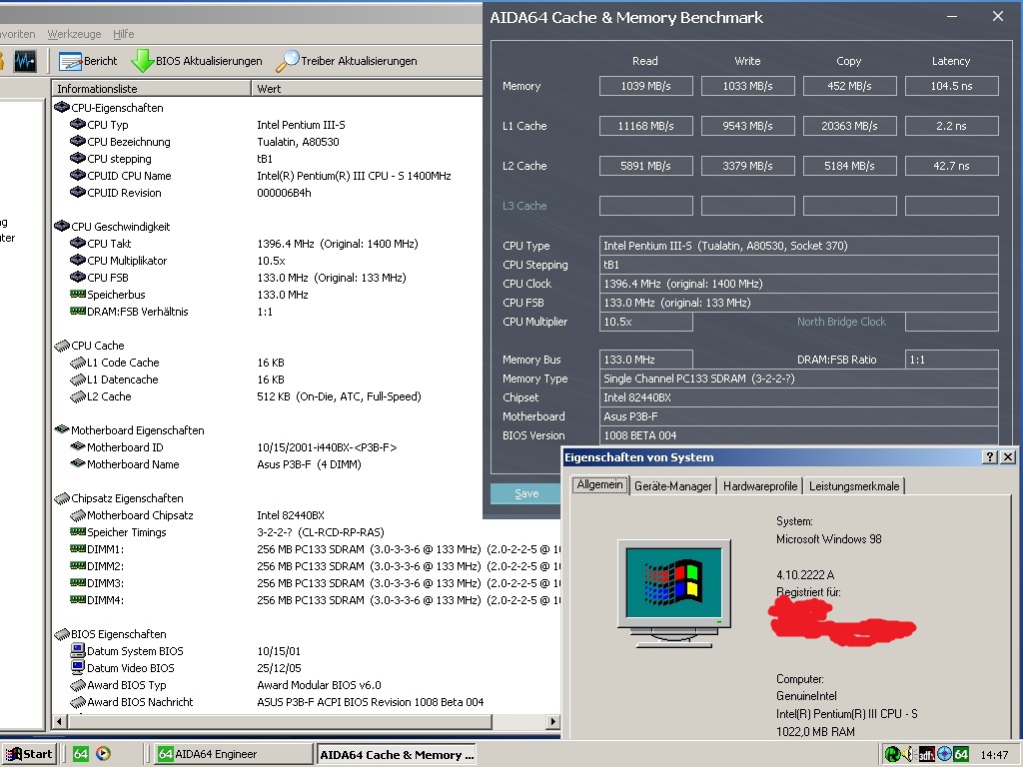
Task: Select the L2 Cache row icon
Action: click(x=78, y=395)
